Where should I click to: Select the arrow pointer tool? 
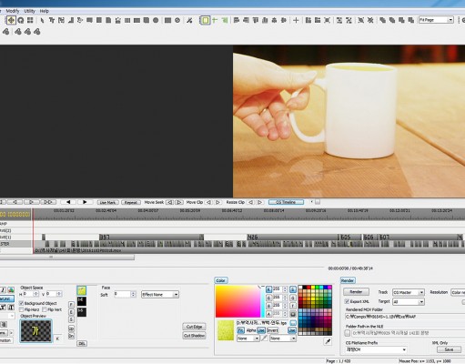42,20
